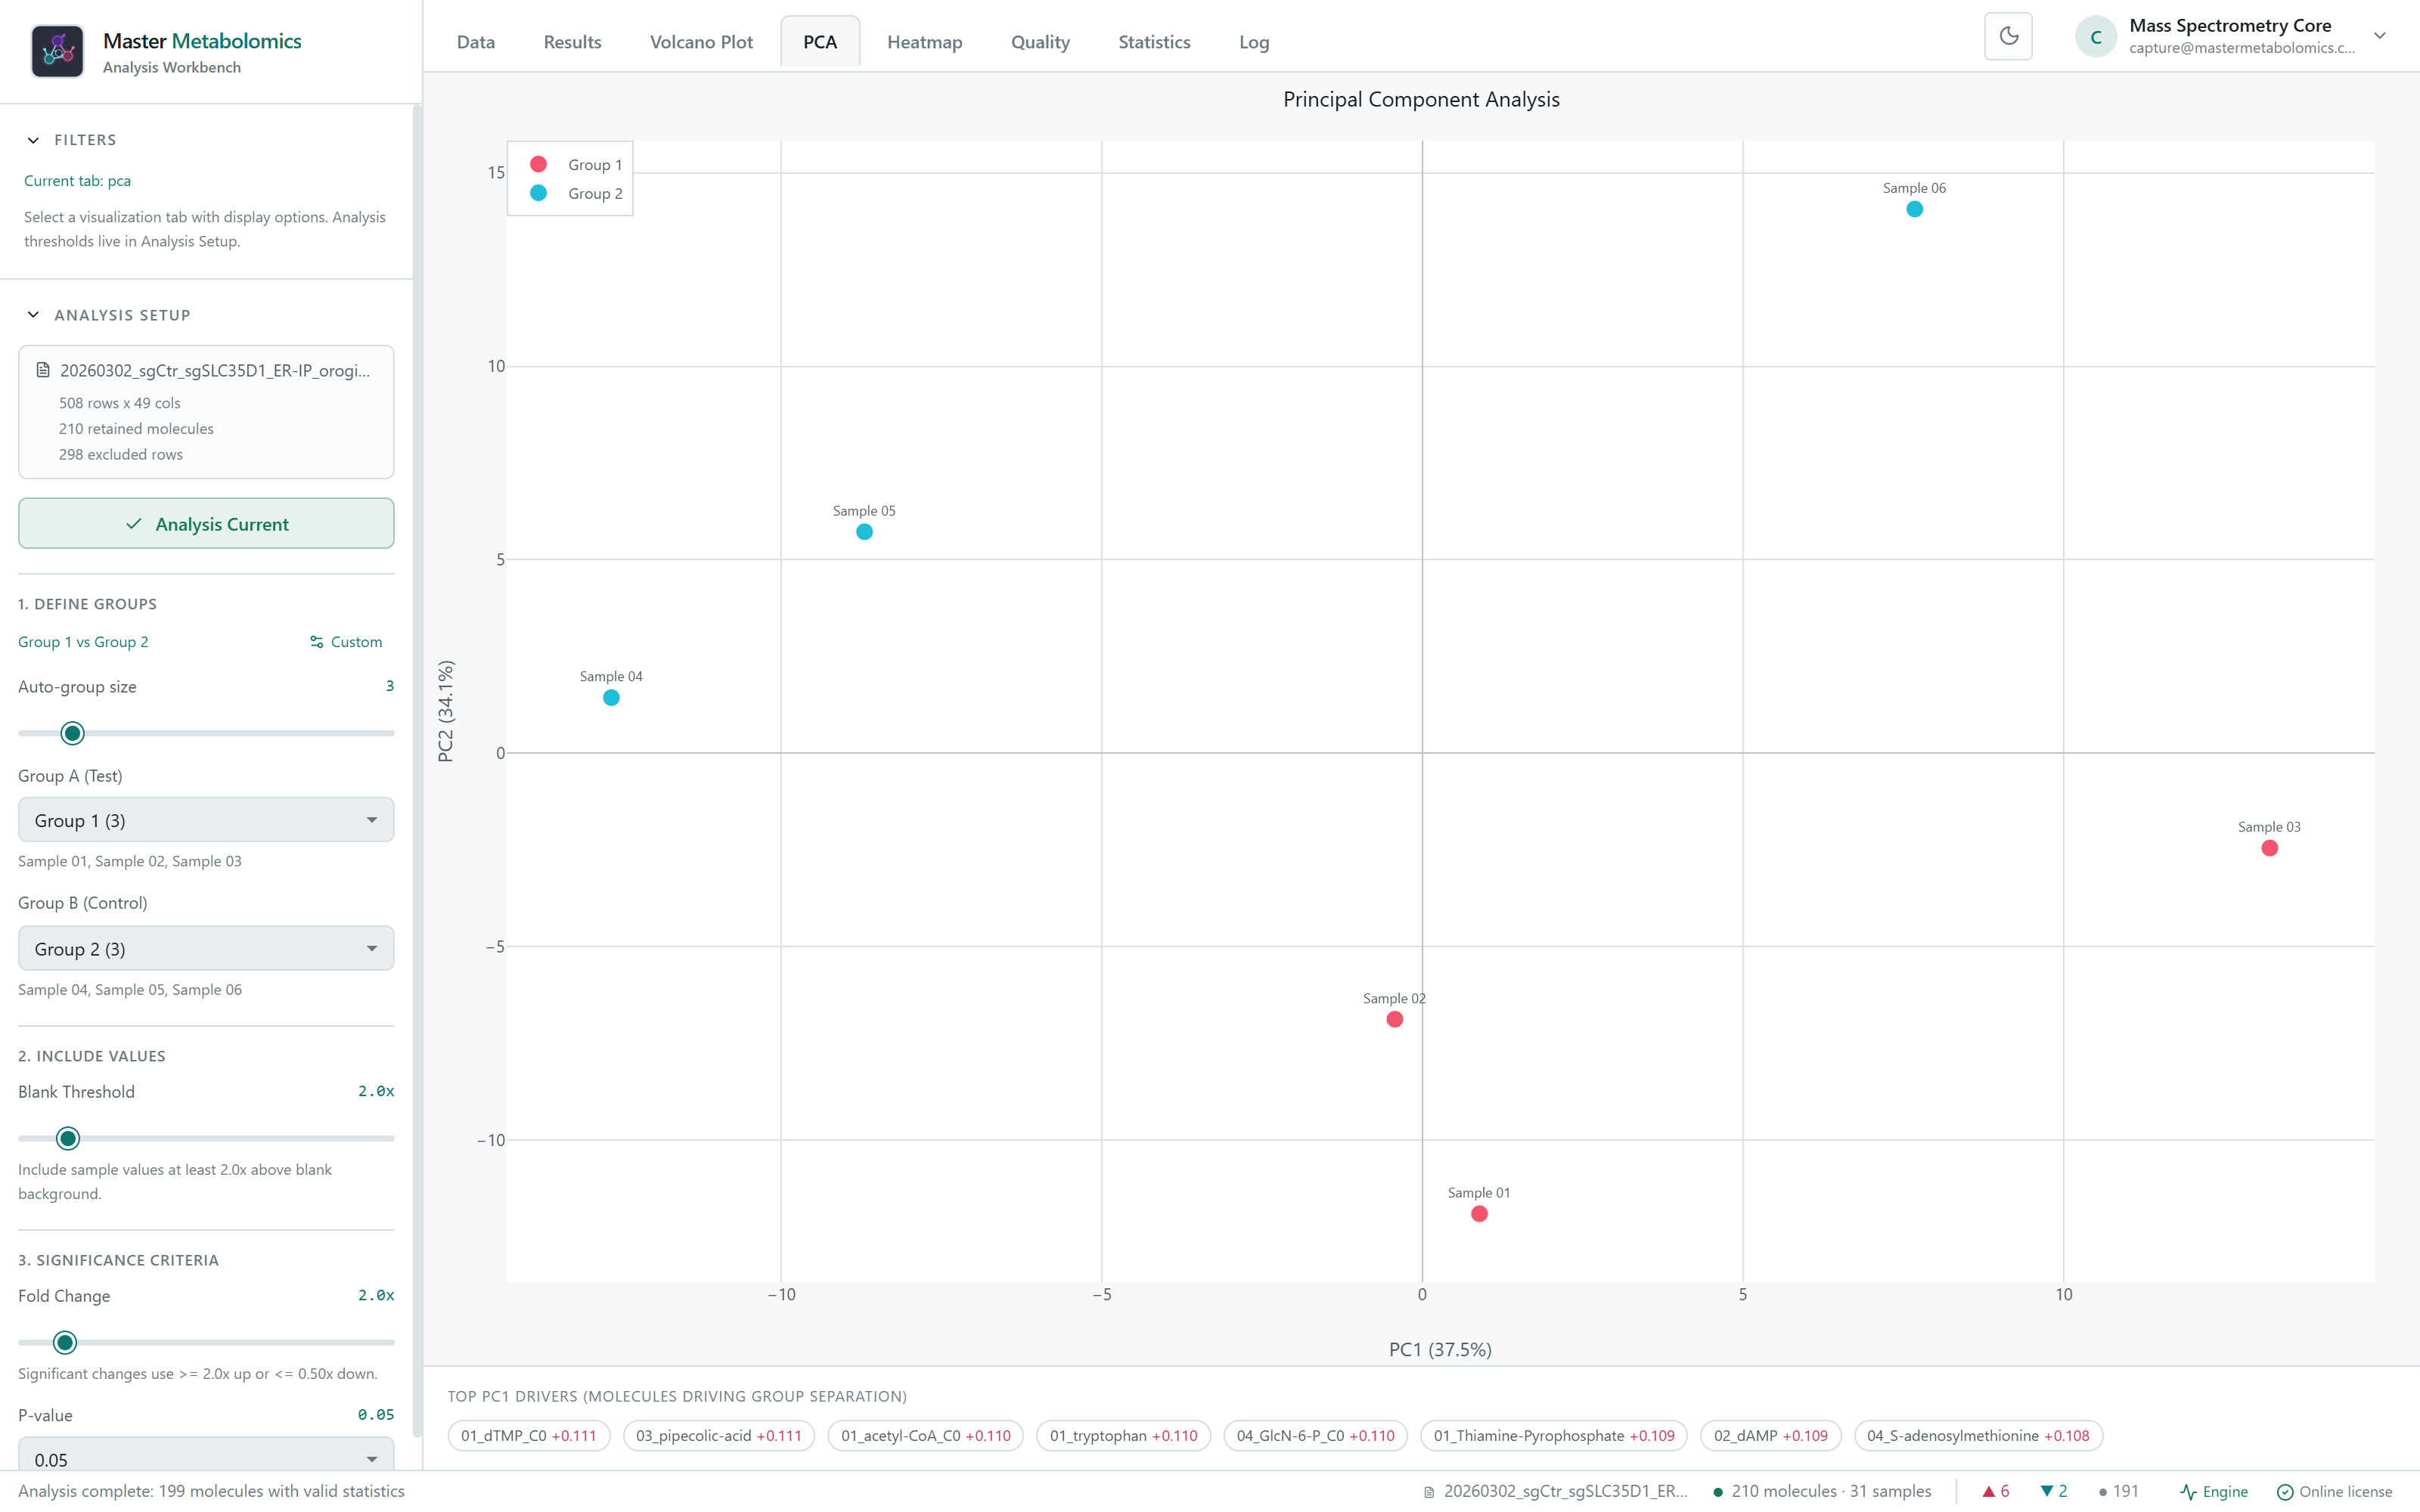Open the Group B (Control) dropdown

pos(206,948)
